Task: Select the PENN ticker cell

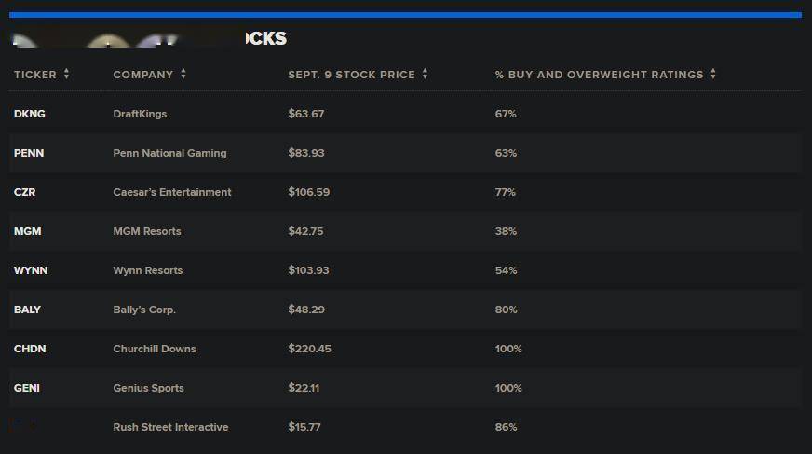Action: (x=29, y=153)
